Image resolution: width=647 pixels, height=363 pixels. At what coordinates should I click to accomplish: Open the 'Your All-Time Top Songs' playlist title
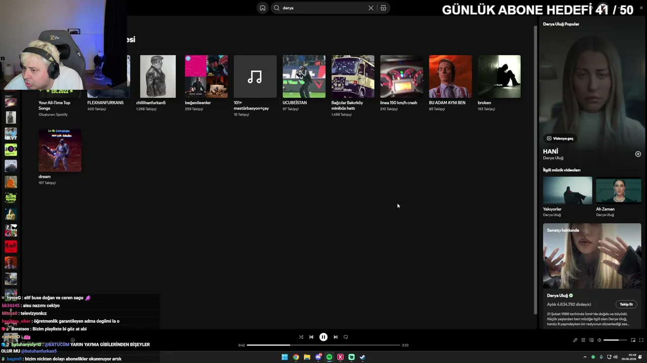(54, 105)
